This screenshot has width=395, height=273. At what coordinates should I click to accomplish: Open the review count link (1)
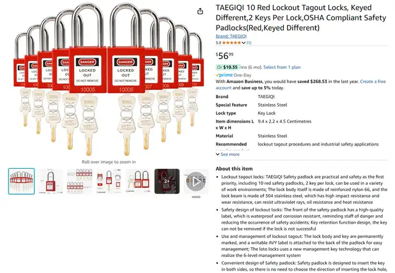tap(249, 43)
